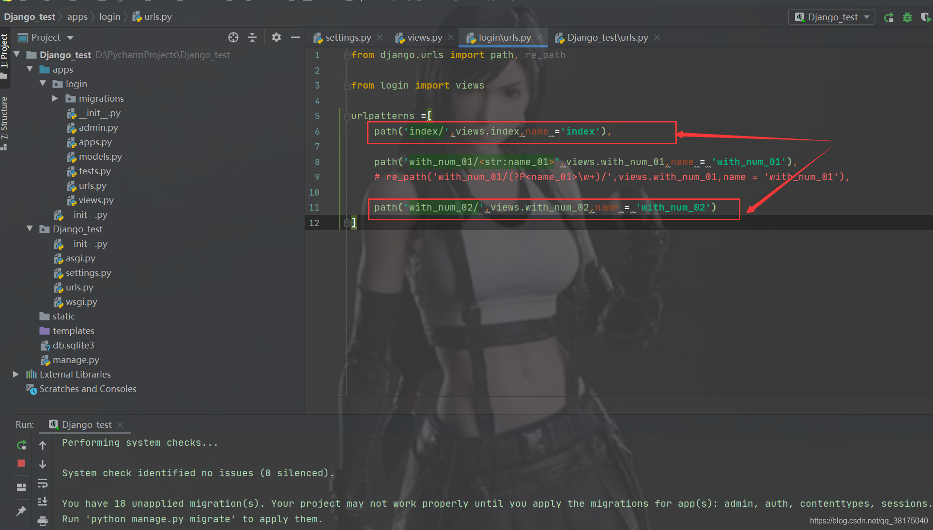
Task: Stop the running process red square
Action: click(x=21, y=463)
